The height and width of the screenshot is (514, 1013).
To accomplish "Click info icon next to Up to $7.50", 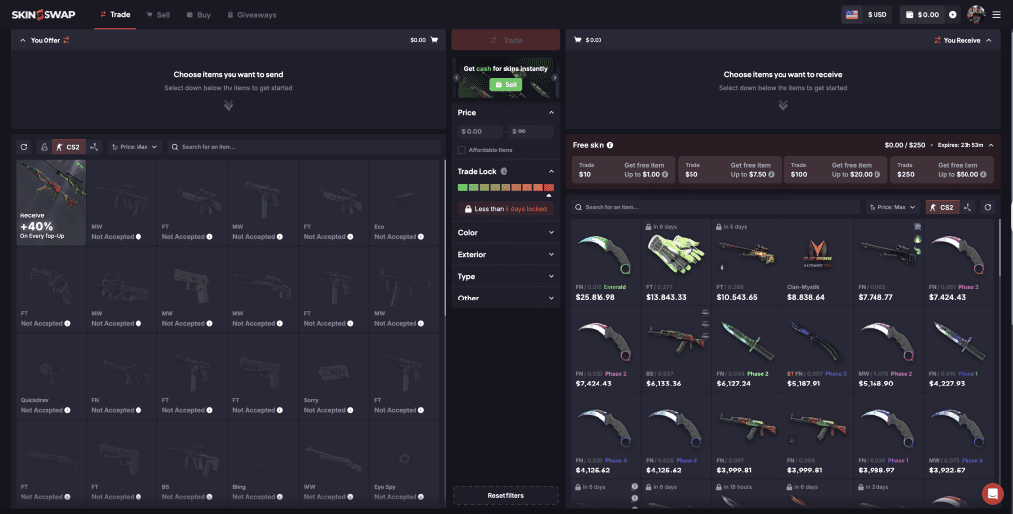I will pyautogui.click(x=771, y=174).
